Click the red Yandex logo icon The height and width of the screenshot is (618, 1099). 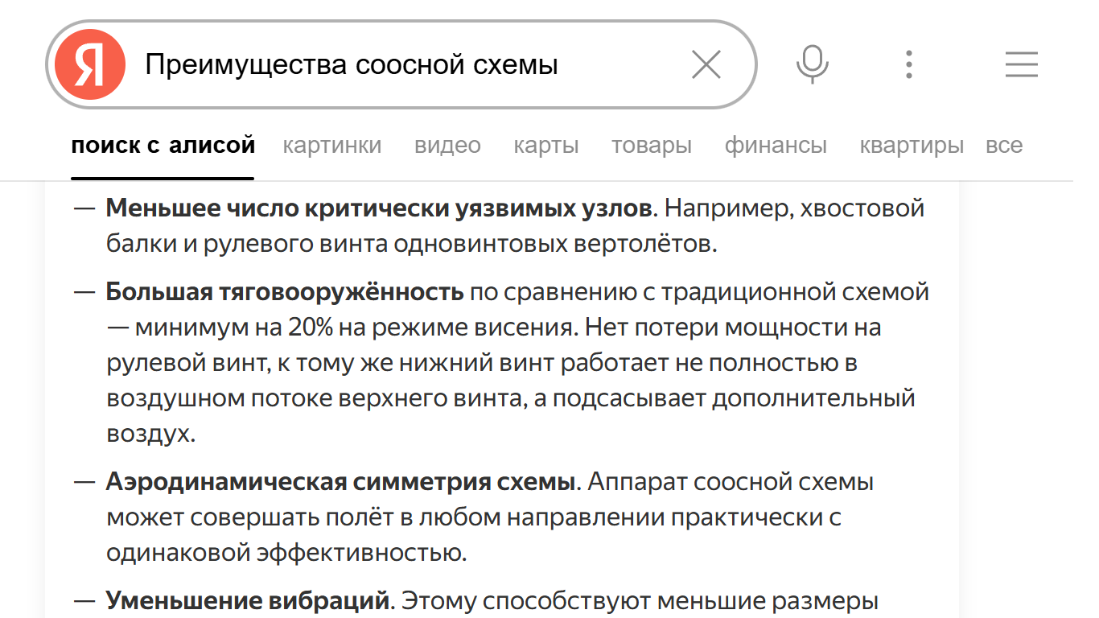point(89,64)
